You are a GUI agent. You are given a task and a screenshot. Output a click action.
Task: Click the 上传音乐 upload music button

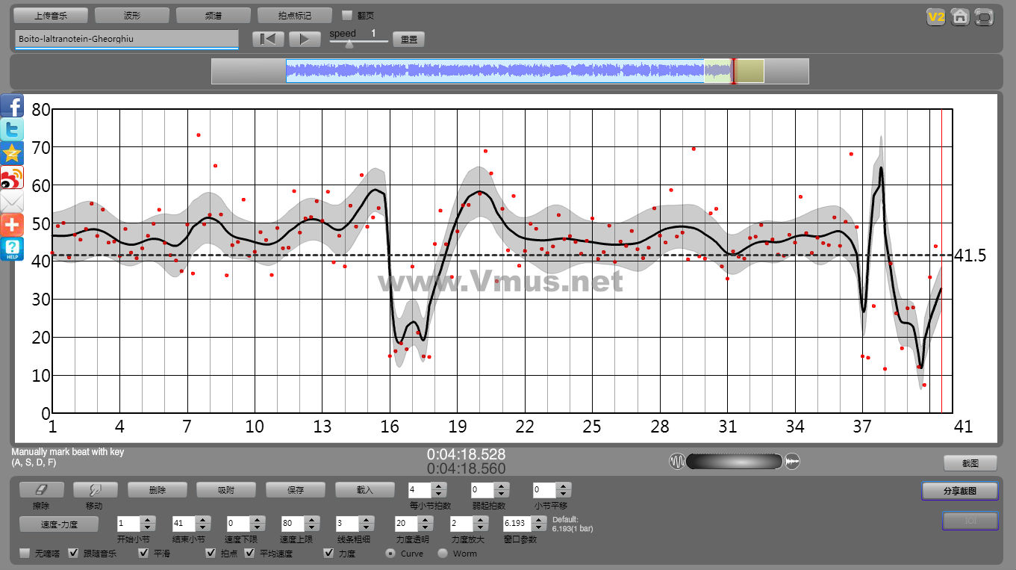tap(51, 15)
